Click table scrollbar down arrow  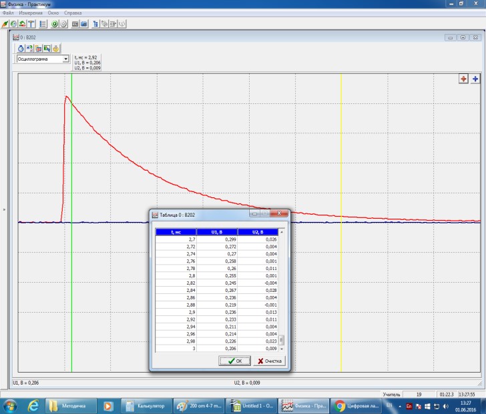(x=282, y=349)
